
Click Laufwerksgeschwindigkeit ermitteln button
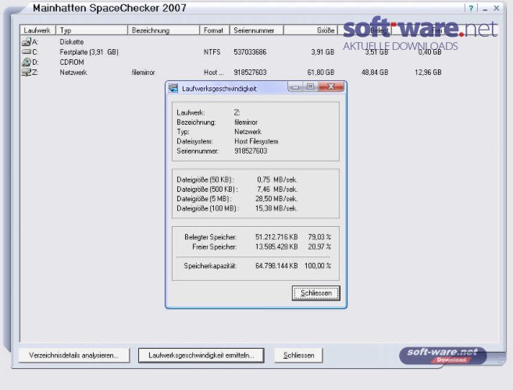click(x=201, y=356)
